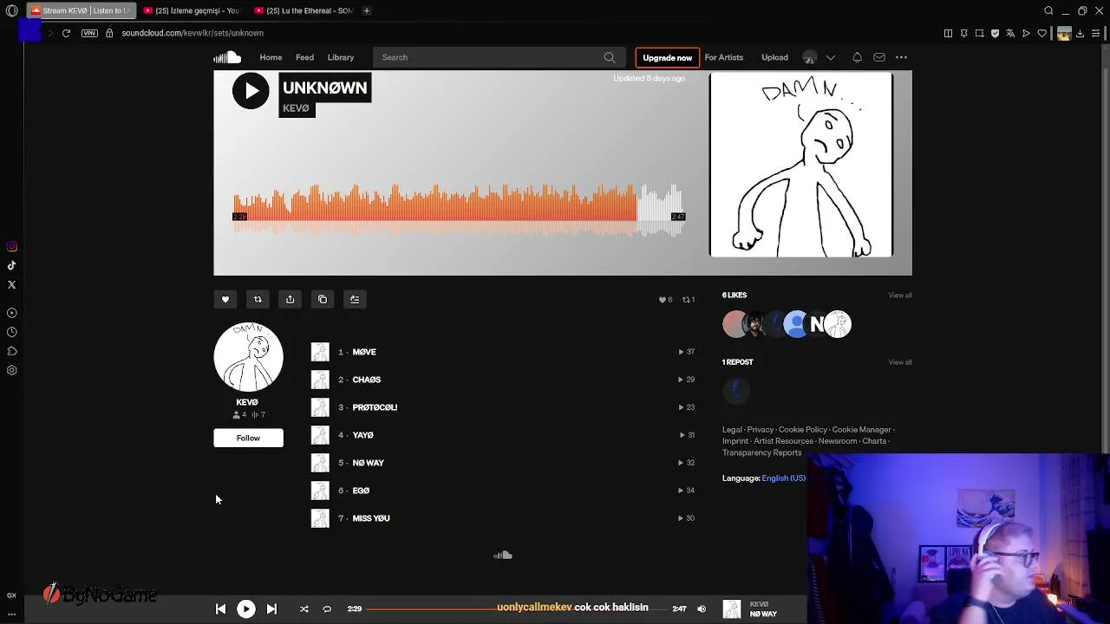Screen dimensions: 1110x624
Task: Expand the profile avatar dropdown arrow
Action: tap(831, 58)
